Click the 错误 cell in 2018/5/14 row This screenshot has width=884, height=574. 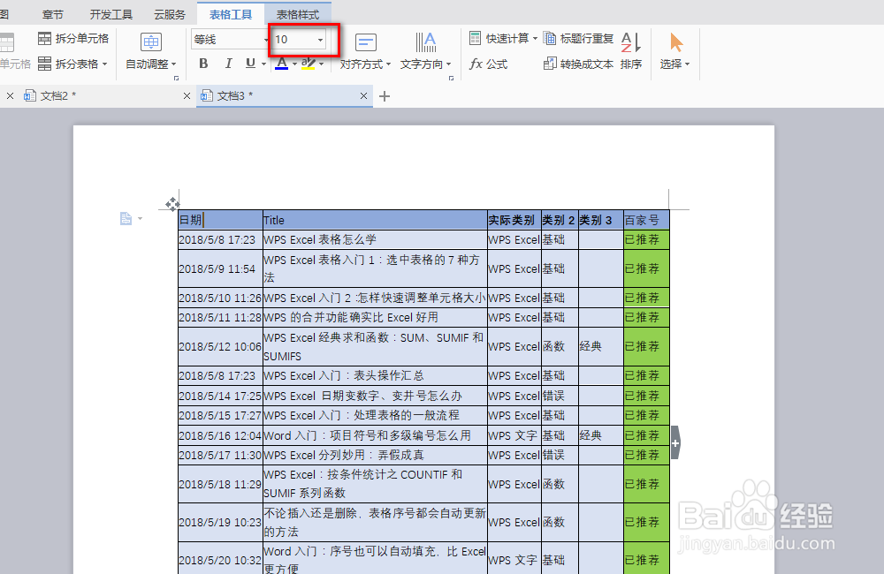click(560, 396)
